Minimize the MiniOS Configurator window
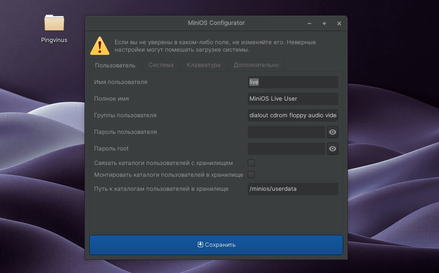Viewport: 439px width, 273px height. click(309, 23)
